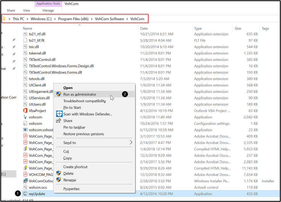Screen dimensions: 281x202
Task: Open the Share ribbon tab
Action: (x=11, y=10)
